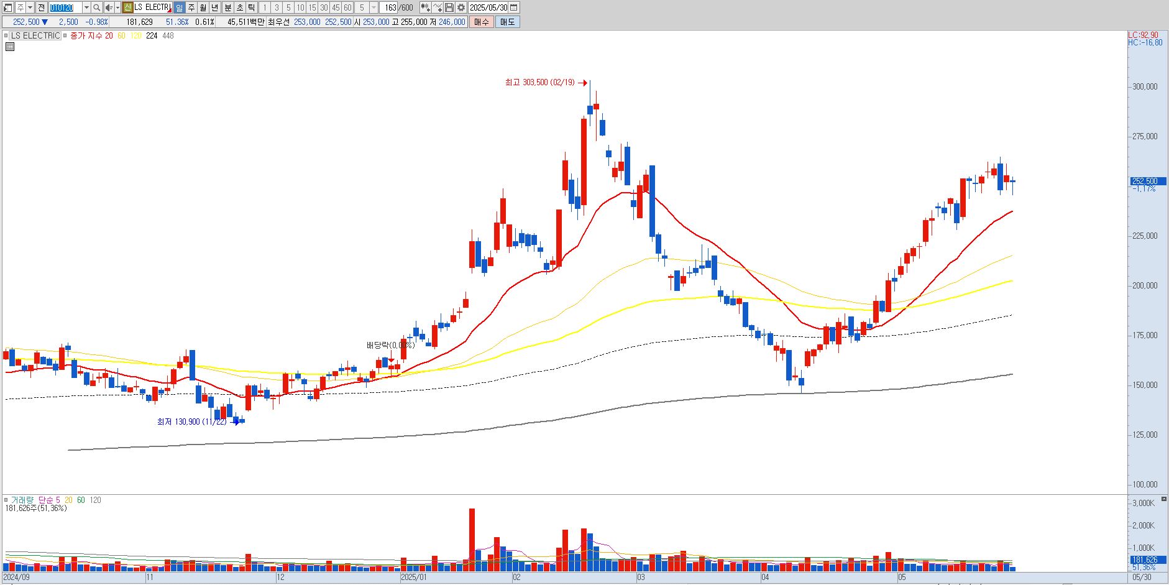Toggle the left side panel icon
Screen dimensions: 1169x585
click(x=8, y=7)
